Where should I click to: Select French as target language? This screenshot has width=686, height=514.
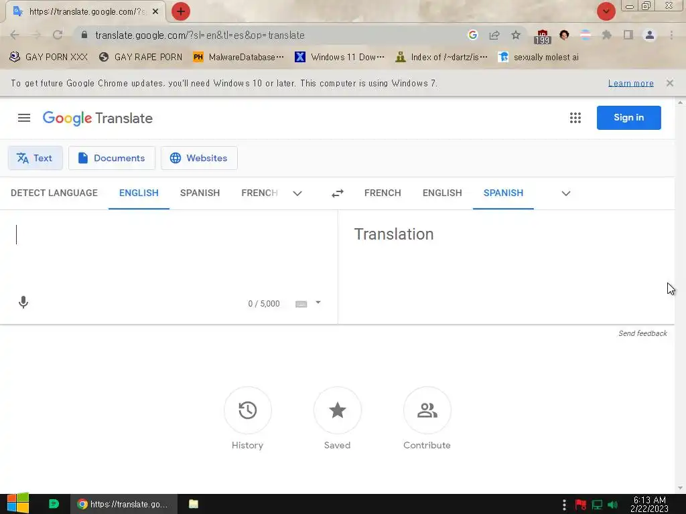[383, 193]
